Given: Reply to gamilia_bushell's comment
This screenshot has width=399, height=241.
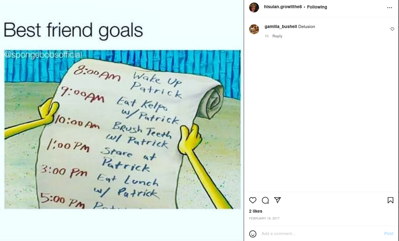Looking at the screenshot, I should pyautogui.click(x=277, y=36).
